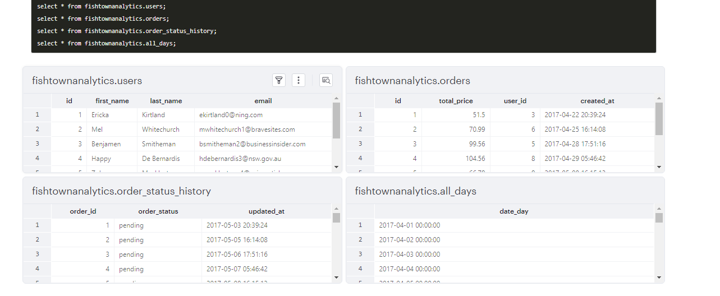Click the fishtownanalytics.users table title
This screenshot has height=296, width=720.
[87, 81]
